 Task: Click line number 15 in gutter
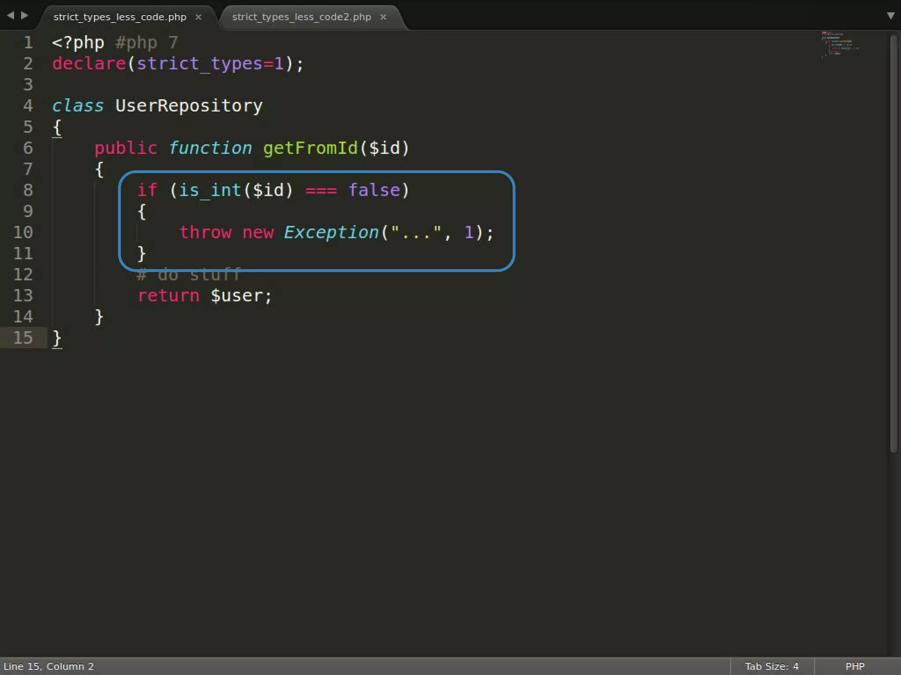click(x=23, y=338)
